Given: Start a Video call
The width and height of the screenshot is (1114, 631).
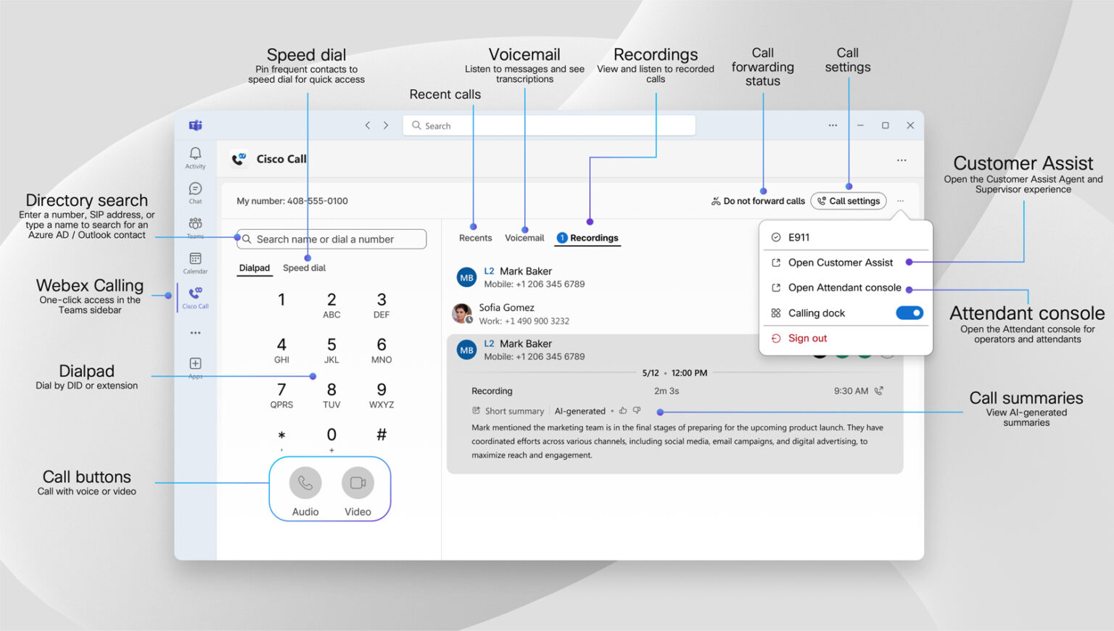Looking at the screenshot, I should 357,482.
